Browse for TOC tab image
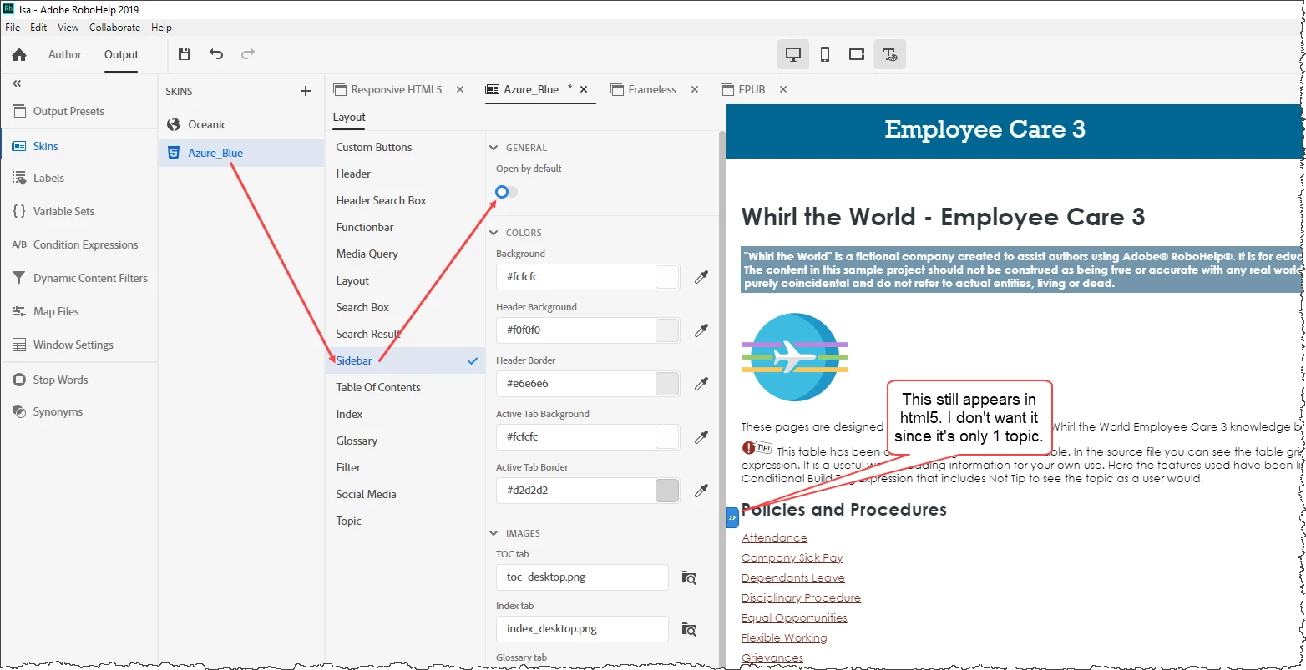The width and height of the screenshot is (1306, 670). click(689, 577)
